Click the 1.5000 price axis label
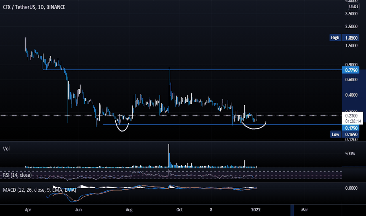This screenshot has height=216, width=366. point(351,46)
